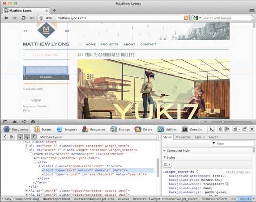Open the Utilities panel

click(x=167, y=130)
